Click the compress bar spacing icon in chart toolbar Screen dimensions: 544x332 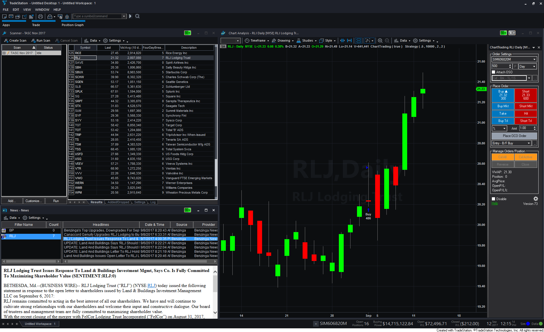point(342,40)
